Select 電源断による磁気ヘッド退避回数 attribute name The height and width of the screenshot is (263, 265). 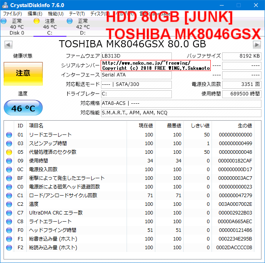(x=64, y=187)
